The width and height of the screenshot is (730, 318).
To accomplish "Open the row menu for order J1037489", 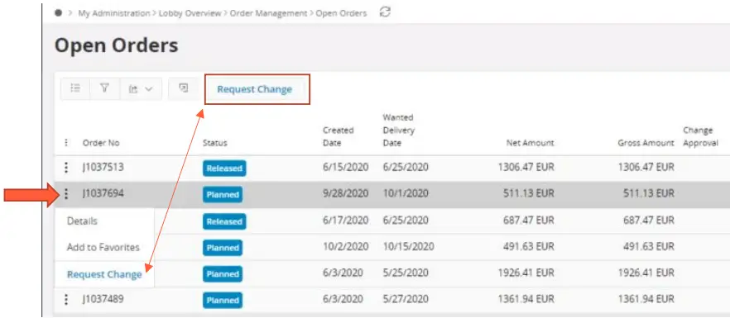I will (66, 299).
